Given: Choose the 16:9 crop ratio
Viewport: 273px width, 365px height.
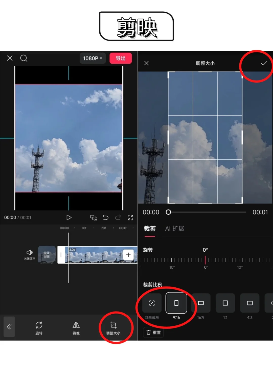Looking at the screenshot, I should click(201, 307).
